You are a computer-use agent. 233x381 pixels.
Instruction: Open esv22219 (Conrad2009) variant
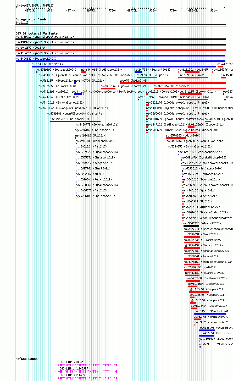pyautogui.click(x=163, y=92)
